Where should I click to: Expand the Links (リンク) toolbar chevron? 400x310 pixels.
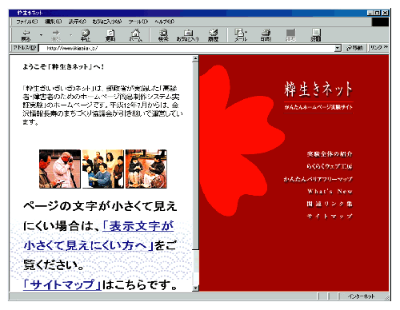tap(386, 47)
